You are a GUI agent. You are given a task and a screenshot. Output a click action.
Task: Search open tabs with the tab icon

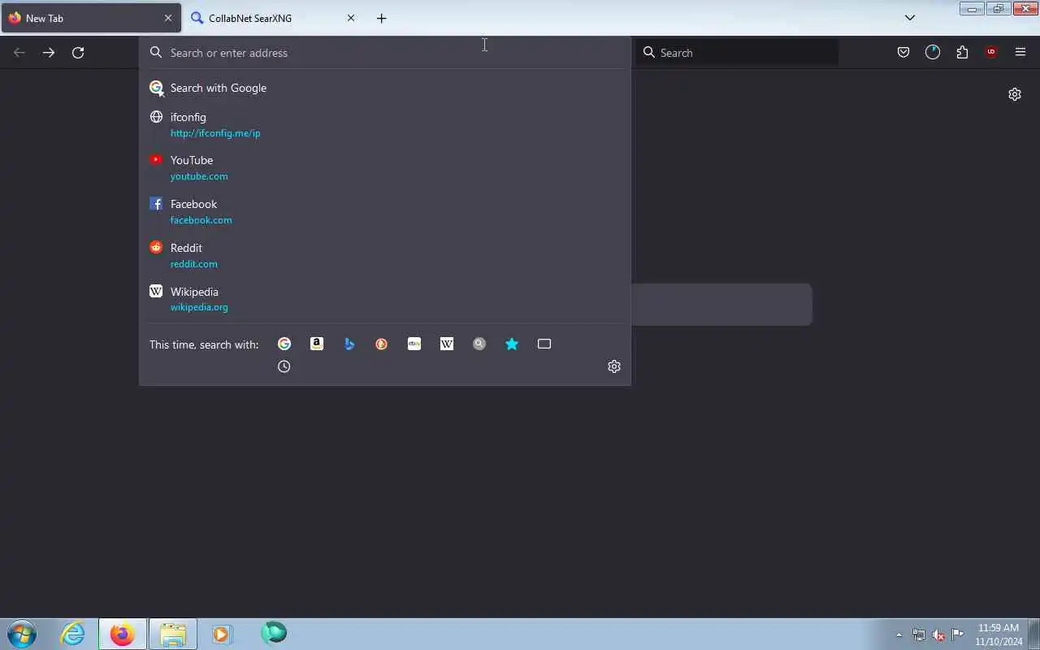(x=544, y=344)
